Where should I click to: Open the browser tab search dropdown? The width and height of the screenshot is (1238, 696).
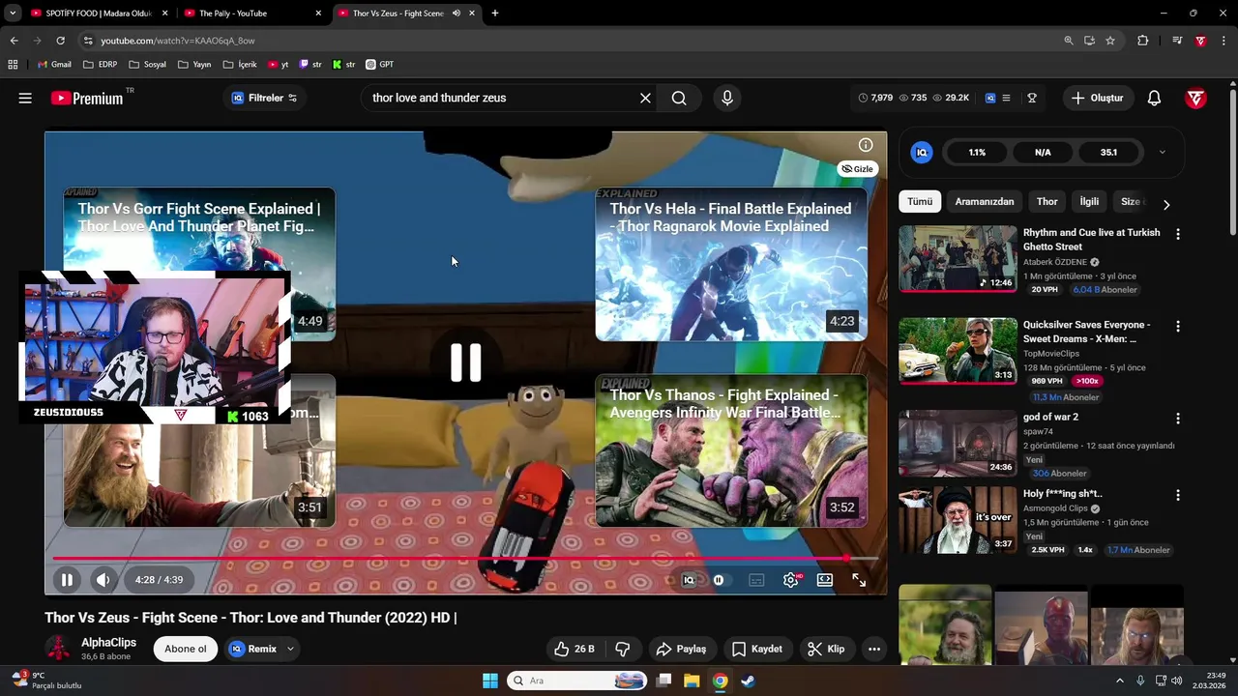tap(12, 13)
